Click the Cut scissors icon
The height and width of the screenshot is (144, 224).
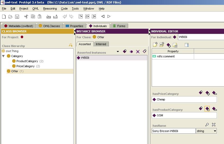[x=26, y=16]
